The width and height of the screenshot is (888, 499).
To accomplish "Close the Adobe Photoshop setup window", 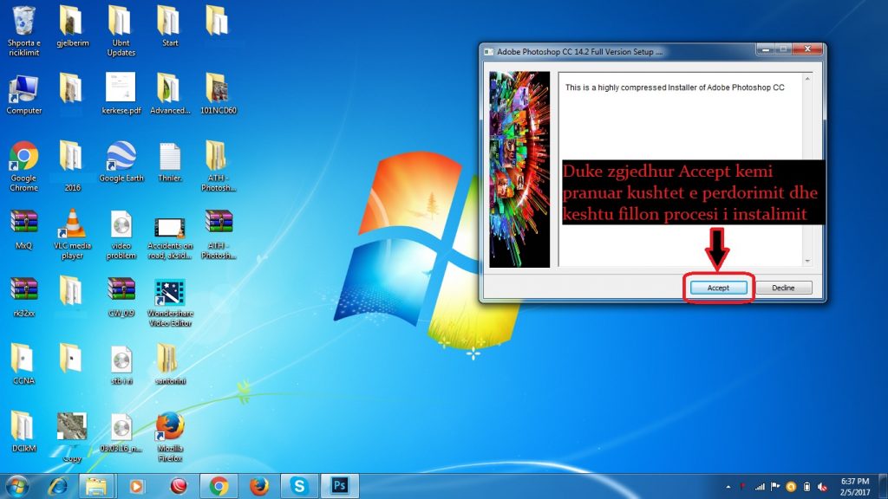I will coord(807,49).
